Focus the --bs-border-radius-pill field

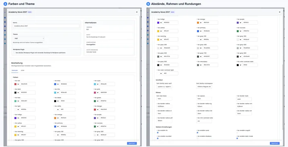(x=164, y=121)
